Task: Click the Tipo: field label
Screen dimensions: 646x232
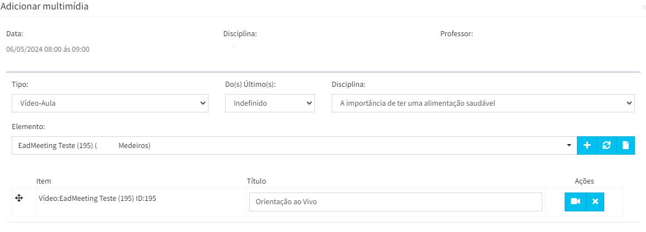Action: click(x=20, y=85)
